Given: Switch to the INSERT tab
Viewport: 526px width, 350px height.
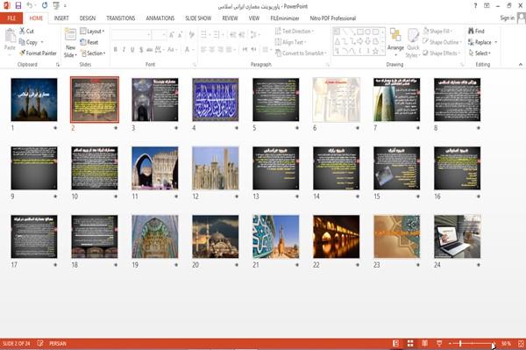Looking at the screenshot, I should coord(61,18).
